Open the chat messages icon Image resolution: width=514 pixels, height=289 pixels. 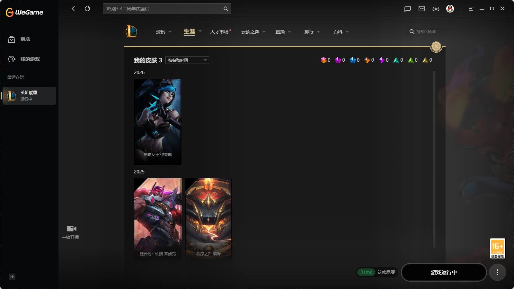(x=408, y=9)
